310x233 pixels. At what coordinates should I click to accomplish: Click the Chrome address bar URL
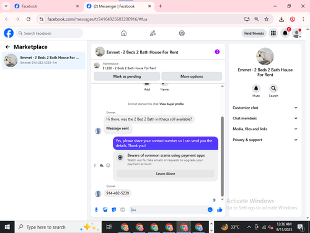click(97, 19)
